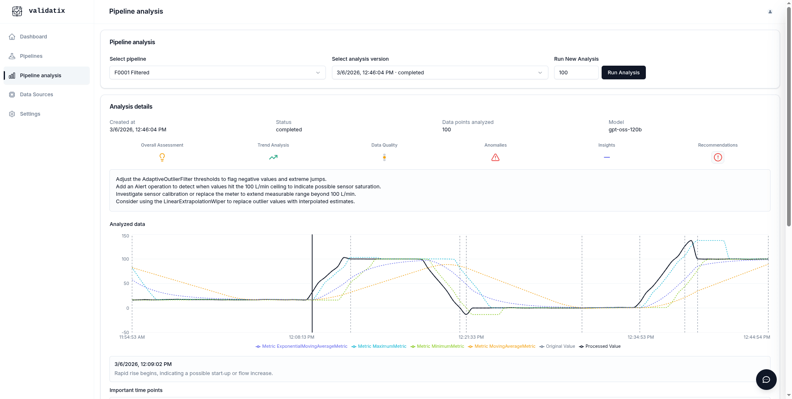Focus the Run New Analysis number field
Image resolution: width=792 pixels, height=399 pixels.
(x=576, y=73)
